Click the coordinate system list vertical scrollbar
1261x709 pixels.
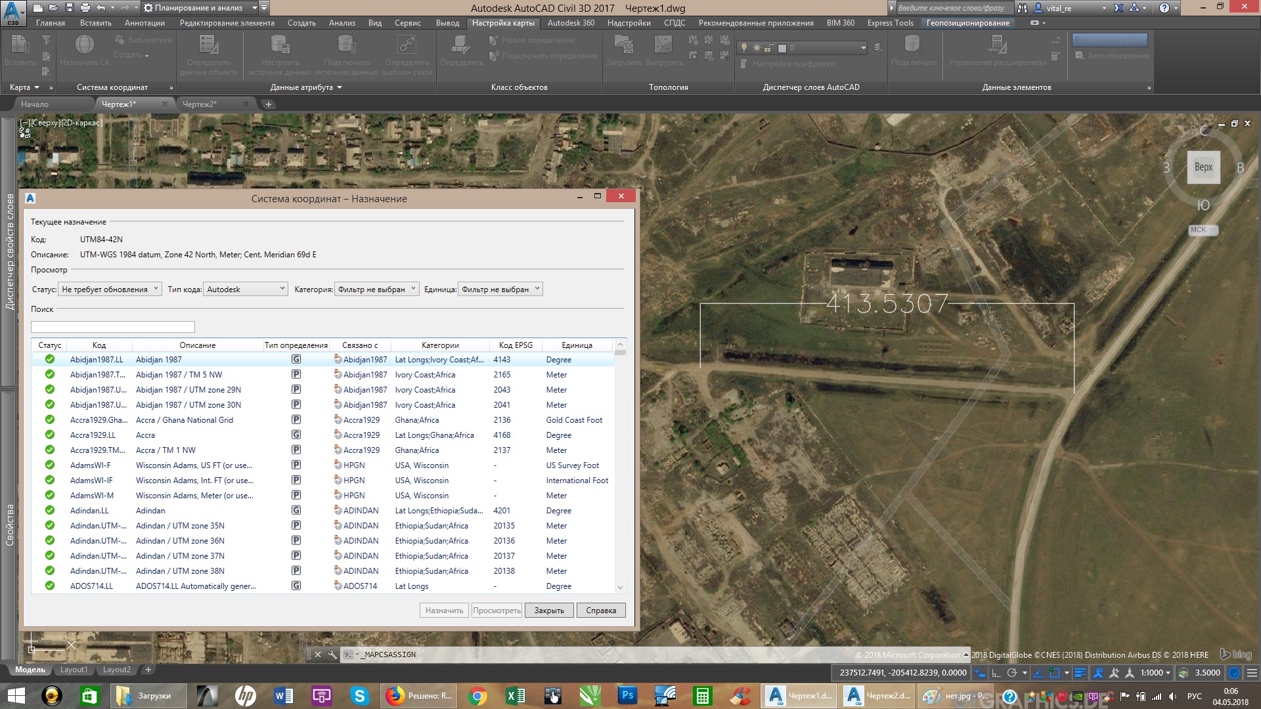click(620, 466)
